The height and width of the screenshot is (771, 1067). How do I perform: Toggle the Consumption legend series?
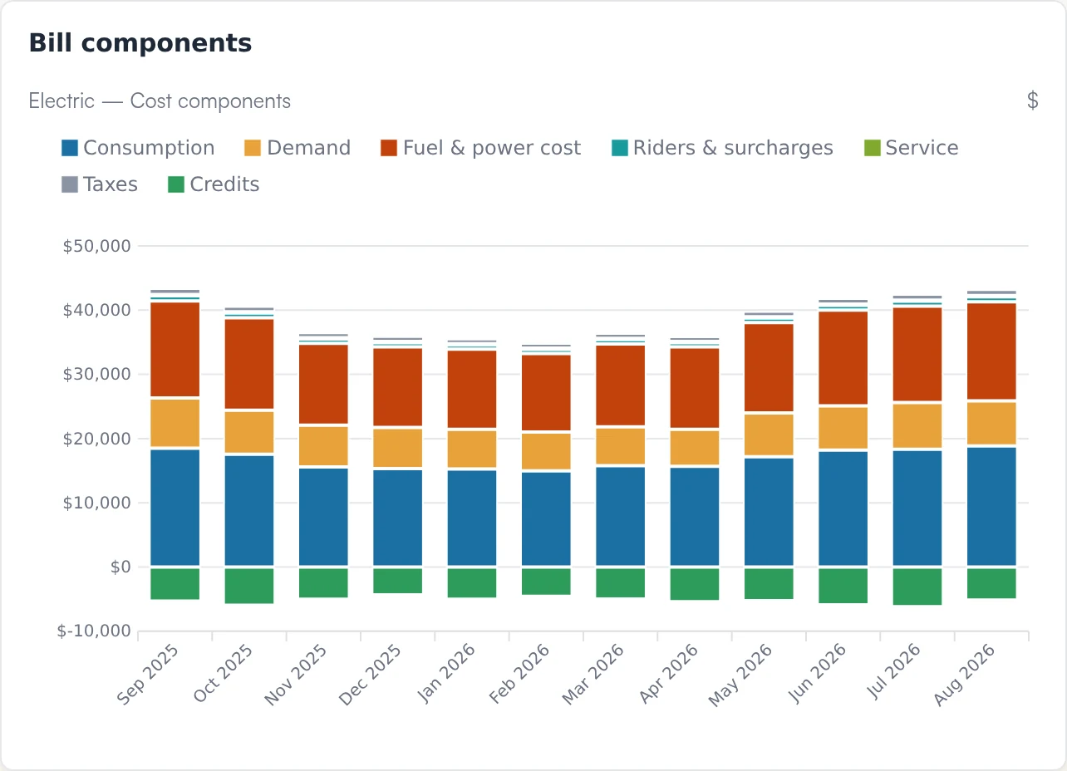(138, 148)
